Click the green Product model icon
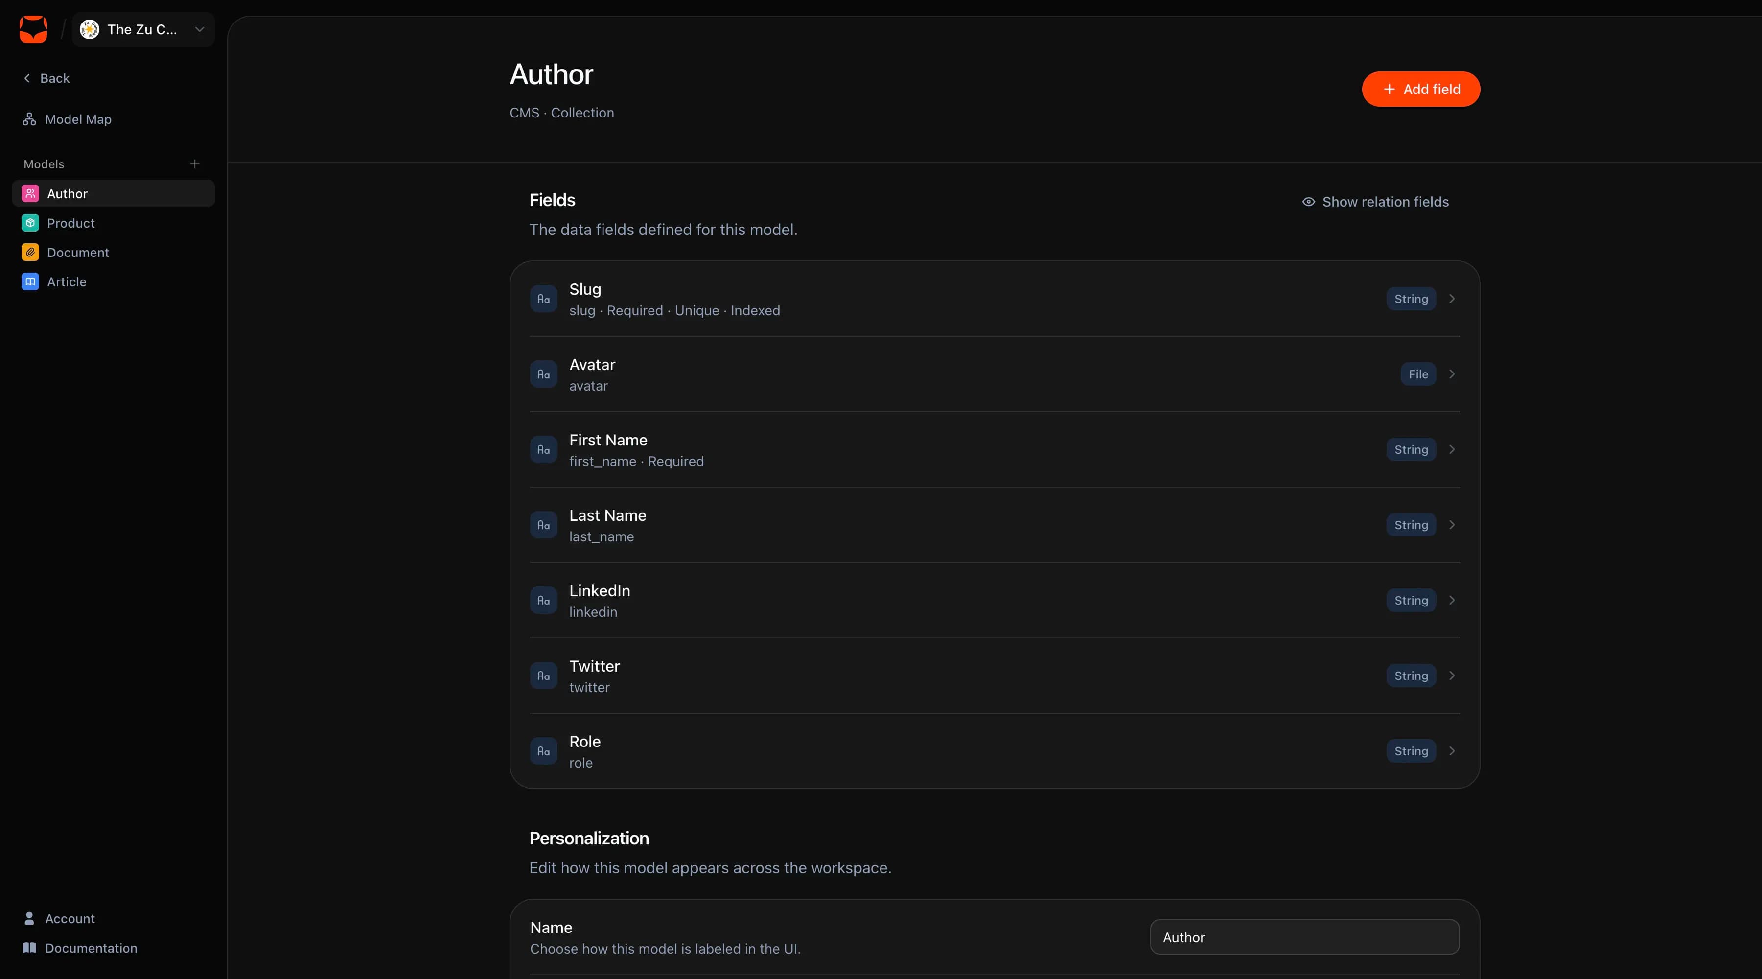The image size is (1762, 979). 30,223
